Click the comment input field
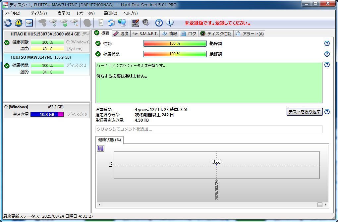Viewport: 338px width, 222px height. pyautogui.click(x=209, y=129)
